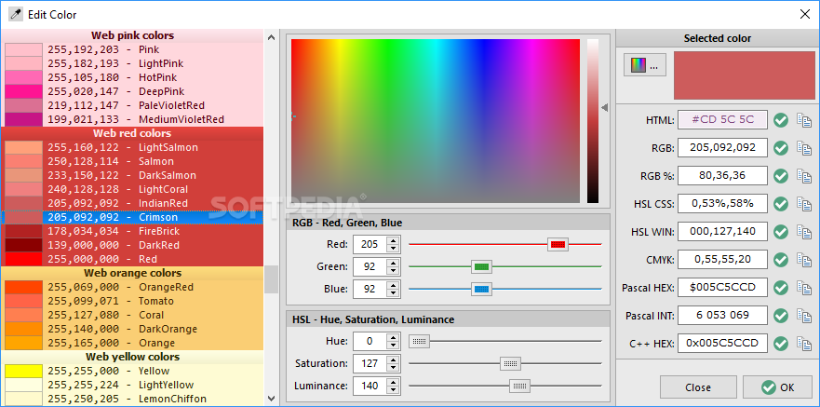Copy the C++ HEX value using its icon
This screenshot has width=820, height=407.
[x=803, y=344]
